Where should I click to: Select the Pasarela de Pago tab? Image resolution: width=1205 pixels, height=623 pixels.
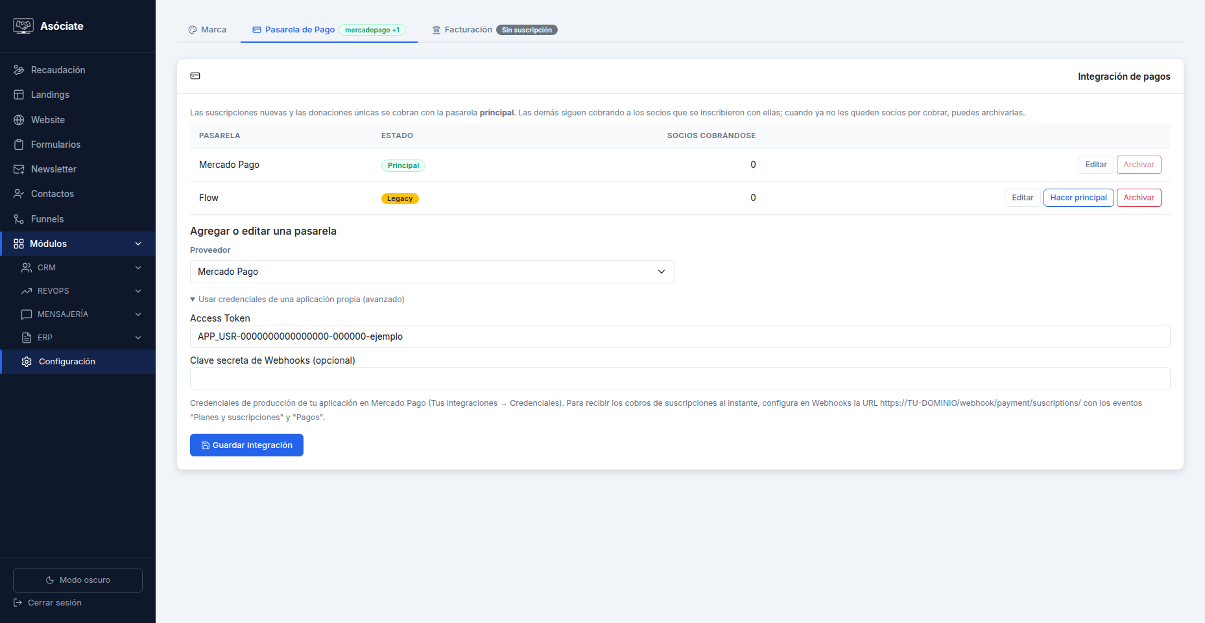tap(329, 30)
